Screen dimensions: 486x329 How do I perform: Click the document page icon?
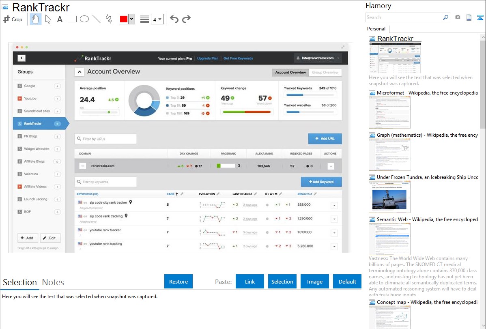point(469,17)
